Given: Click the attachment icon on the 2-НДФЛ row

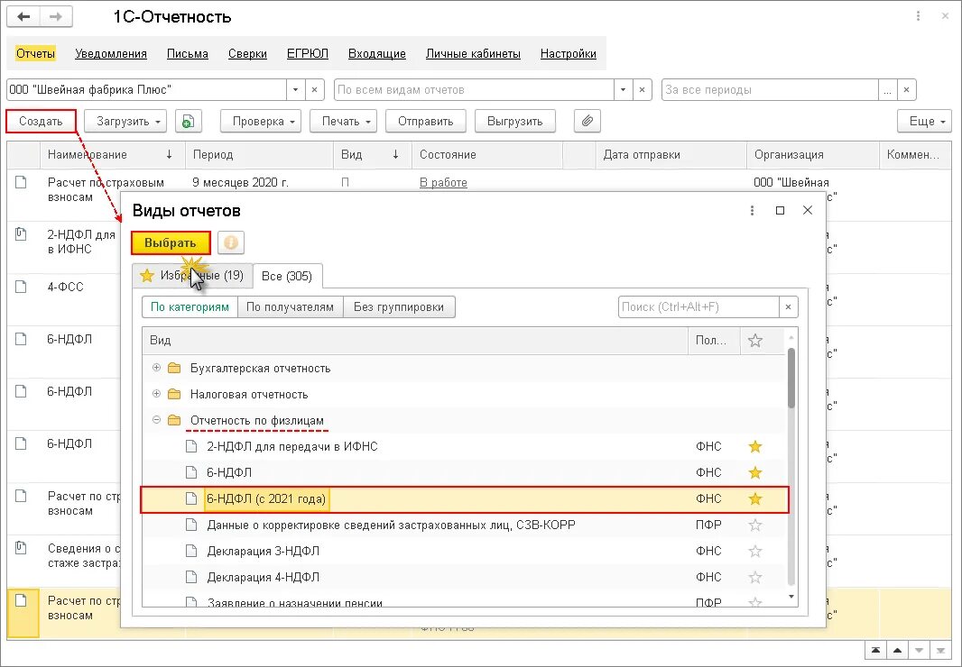Looking at the screenshot, I should [x=21, y=233].
